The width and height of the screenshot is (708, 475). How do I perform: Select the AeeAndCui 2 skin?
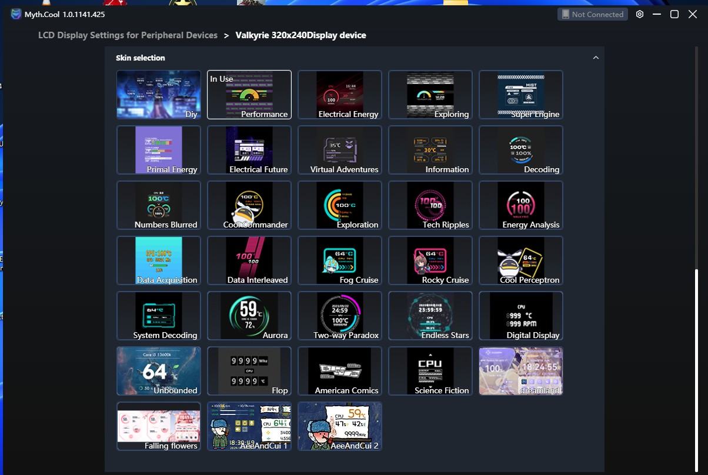point(339,426)
